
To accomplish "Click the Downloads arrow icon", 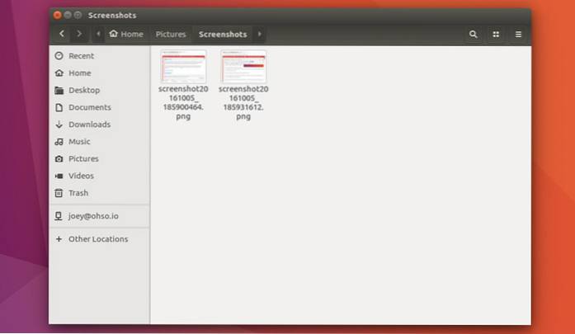I will tap(59, 125).
